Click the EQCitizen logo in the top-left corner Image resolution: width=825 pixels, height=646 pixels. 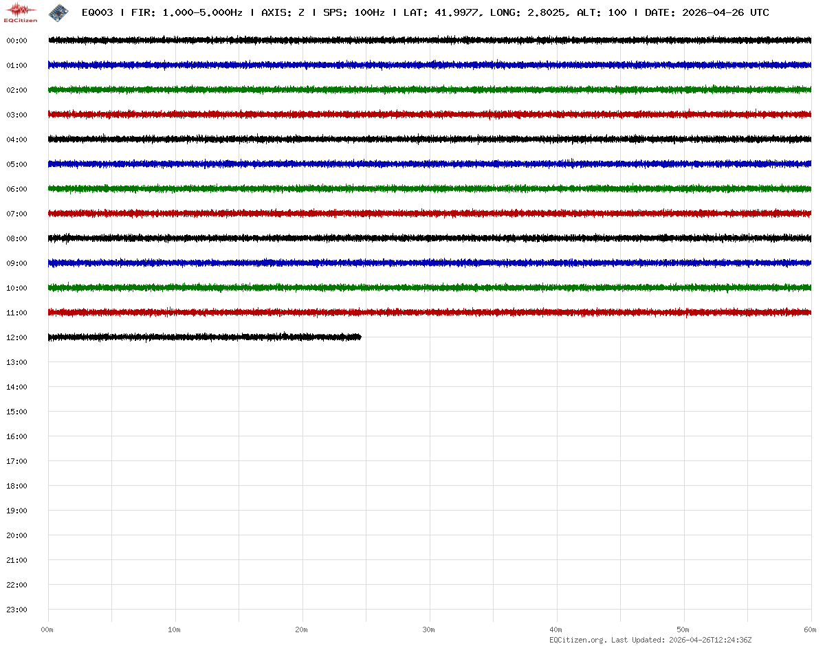click(21, 12)
